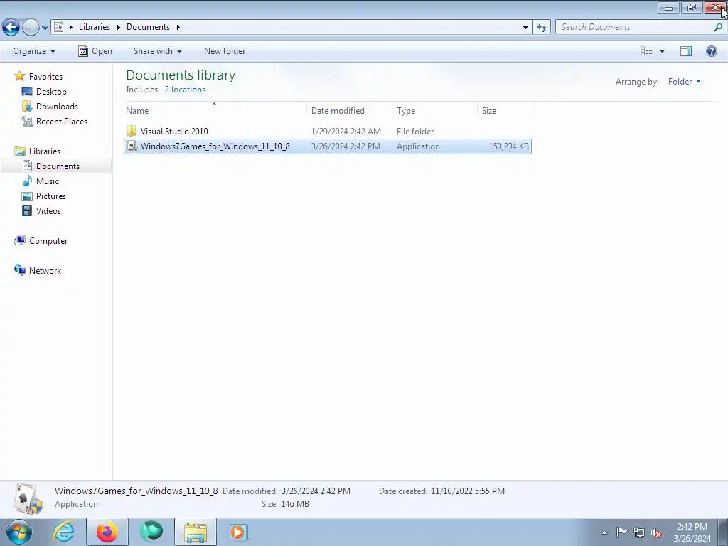Click the Videos filmstrip icon in sidebar

click(x=28, y=210)
